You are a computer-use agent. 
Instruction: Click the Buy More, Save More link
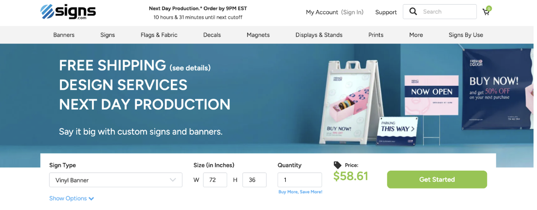[x=300, y=192]
